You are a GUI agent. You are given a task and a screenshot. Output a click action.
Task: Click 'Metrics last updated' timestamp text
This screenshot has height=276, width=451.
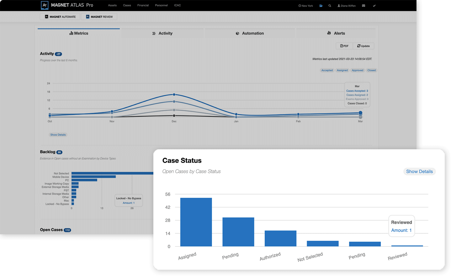(x=342, y=59)
